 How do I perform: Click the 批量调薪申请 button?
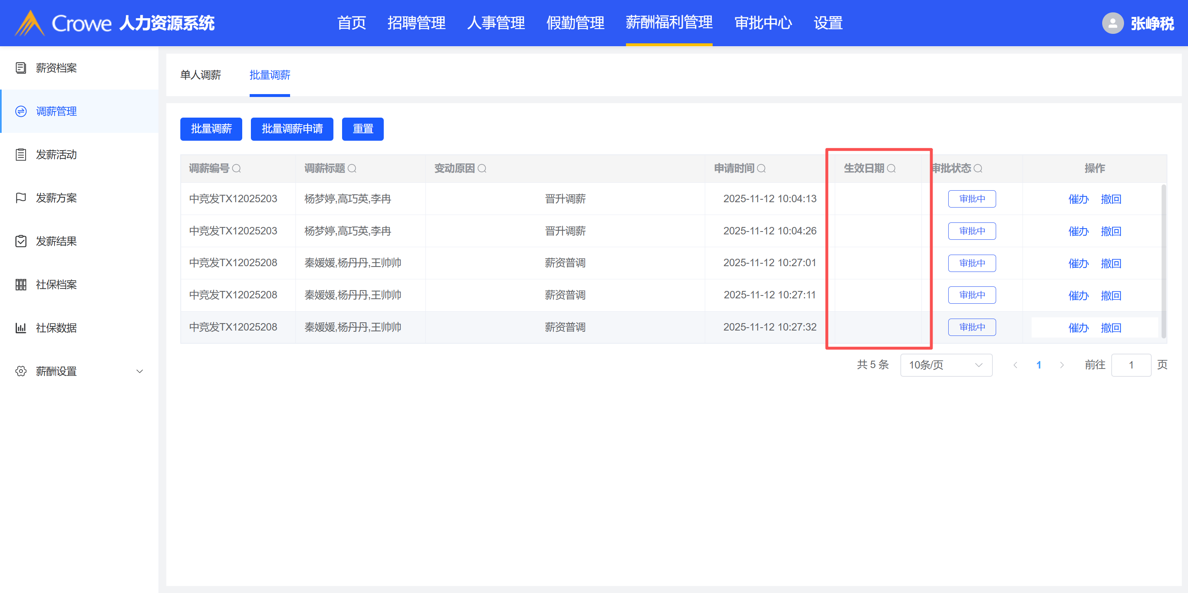coord(291,129)
